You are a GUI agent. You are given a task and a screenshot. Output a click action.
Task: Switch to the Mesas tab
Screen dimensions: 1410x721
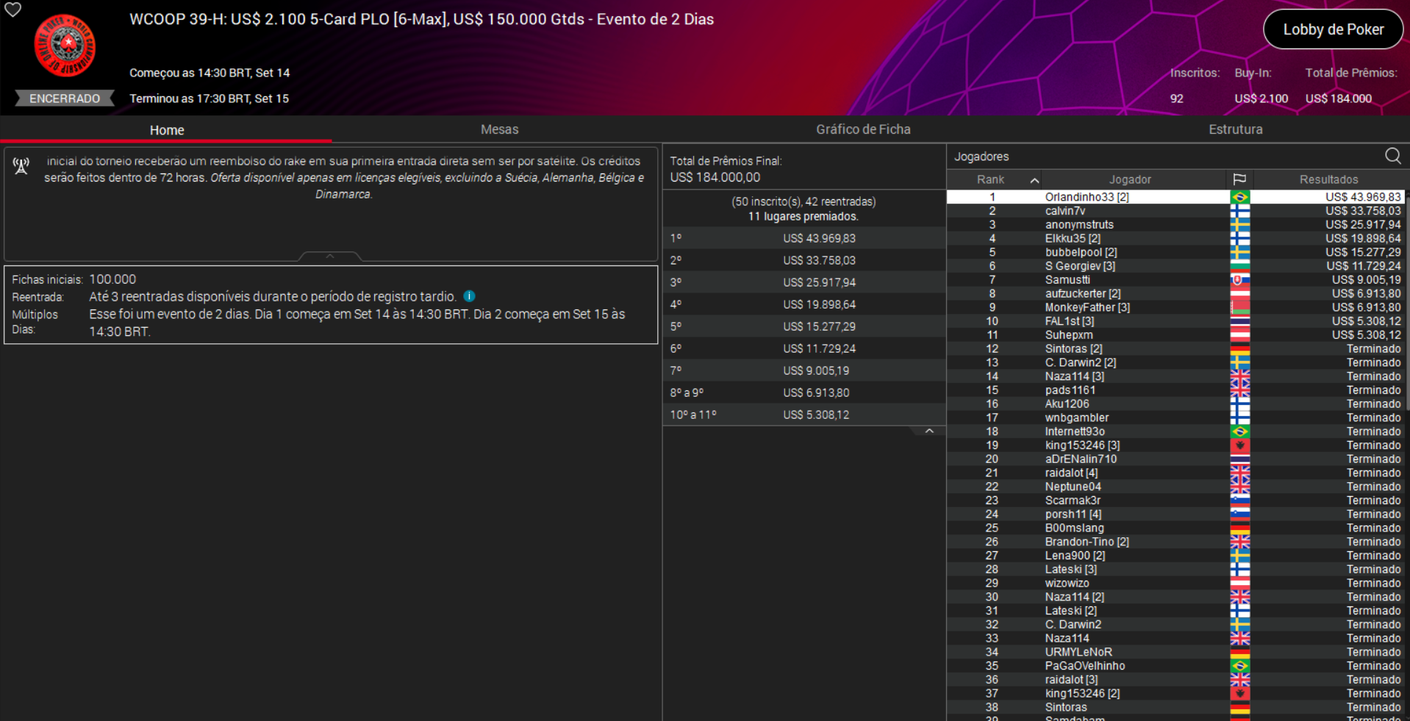(x=499, y=129)
